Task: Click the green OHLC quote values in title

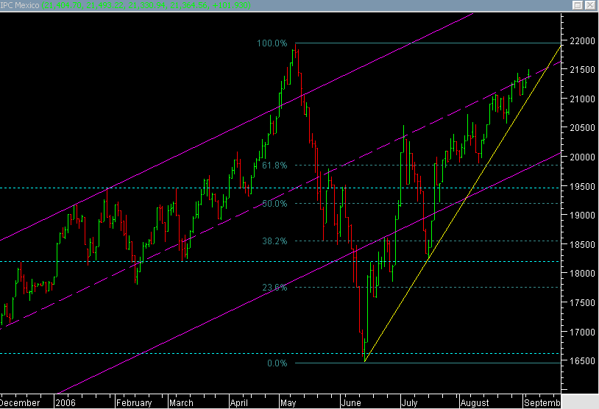Action: click(146, 5)
